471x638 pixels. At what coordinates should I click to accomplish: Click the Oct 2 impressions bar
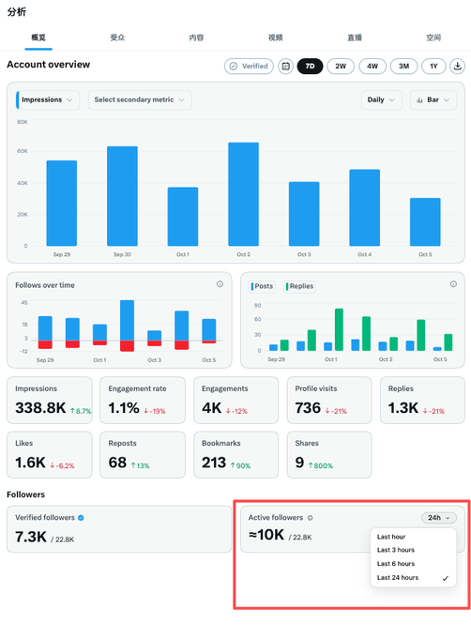[x=243, y=194]
